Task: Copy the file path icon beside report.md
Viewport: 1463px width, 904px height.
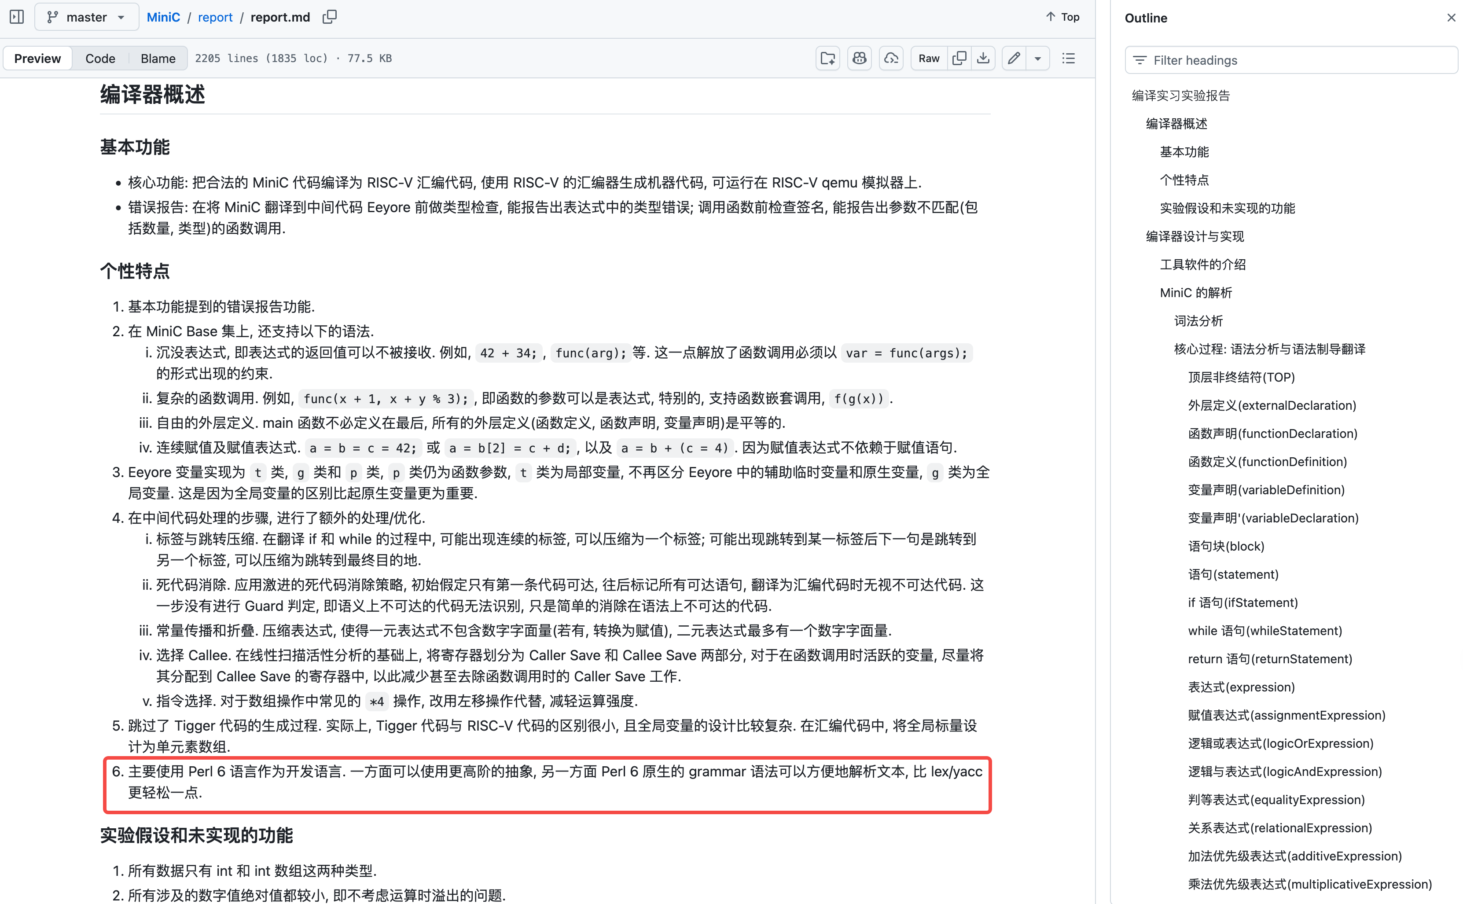Action: click(329, 17)
